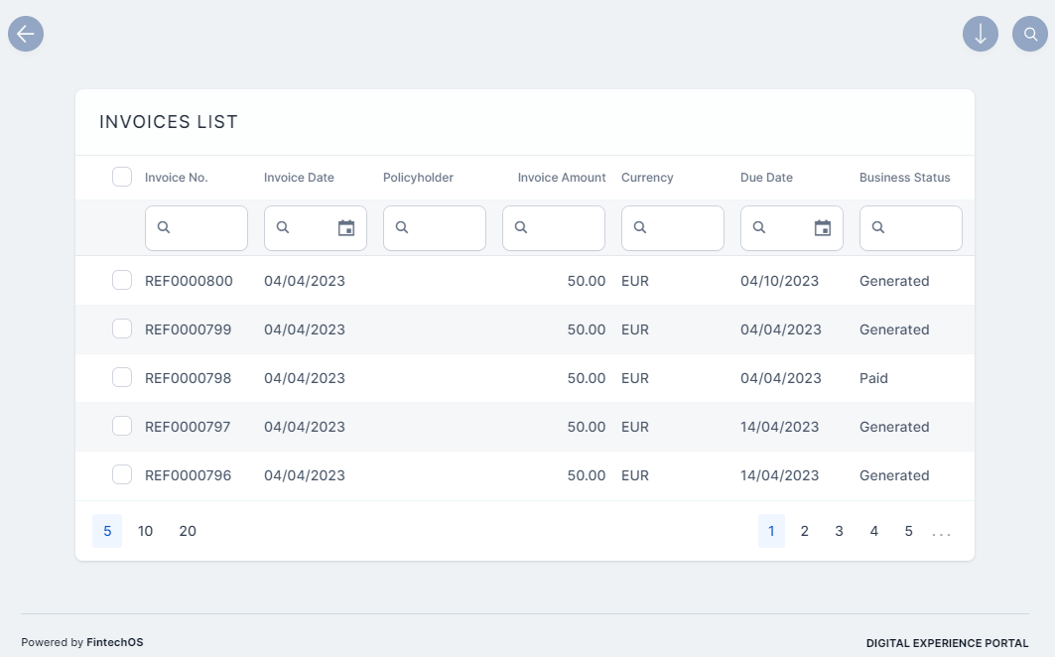
Task: Open the global search with the magnifier icon
Action: 1029,34
